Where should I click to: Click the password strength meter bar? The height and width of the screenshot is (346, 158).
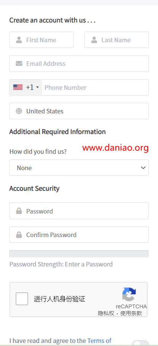pyautogui.click(x=79, y=254)
